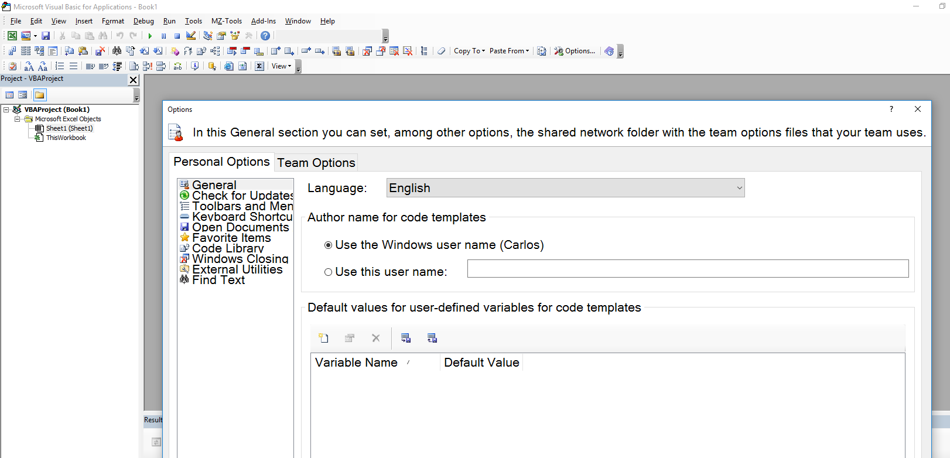The width and height of the screenshot is (950, 458).
Task: Open Properties Window toolbar icon
Action: (221, 36)
